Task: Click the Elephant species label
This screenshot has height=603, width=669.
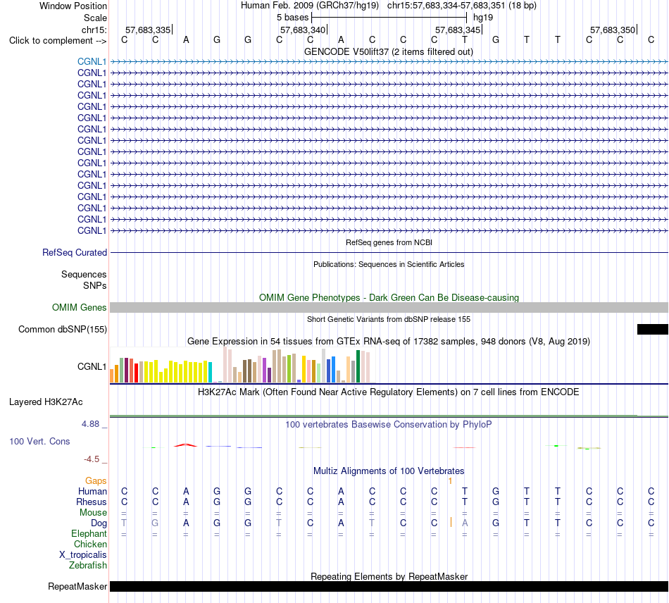Action: (x=89, y=533)
